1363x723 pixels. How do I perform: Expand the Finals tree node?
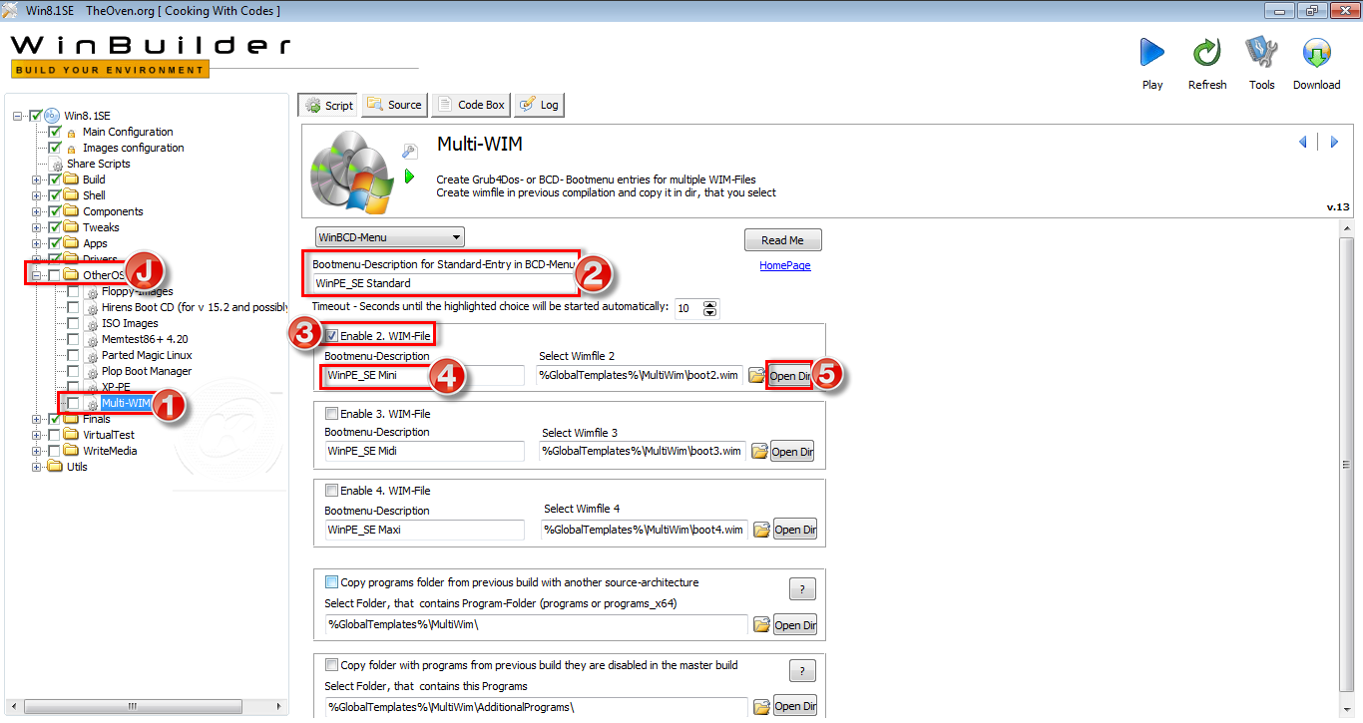pyautogui.click(x=37, y=419)
